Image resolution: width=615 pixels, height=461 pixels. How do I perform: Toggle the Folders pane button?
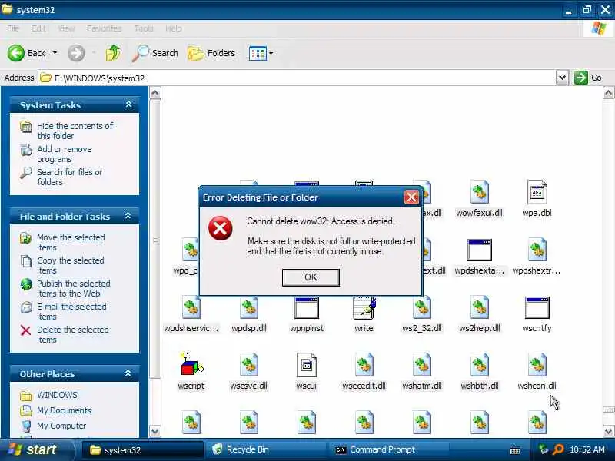pos(212,53)
